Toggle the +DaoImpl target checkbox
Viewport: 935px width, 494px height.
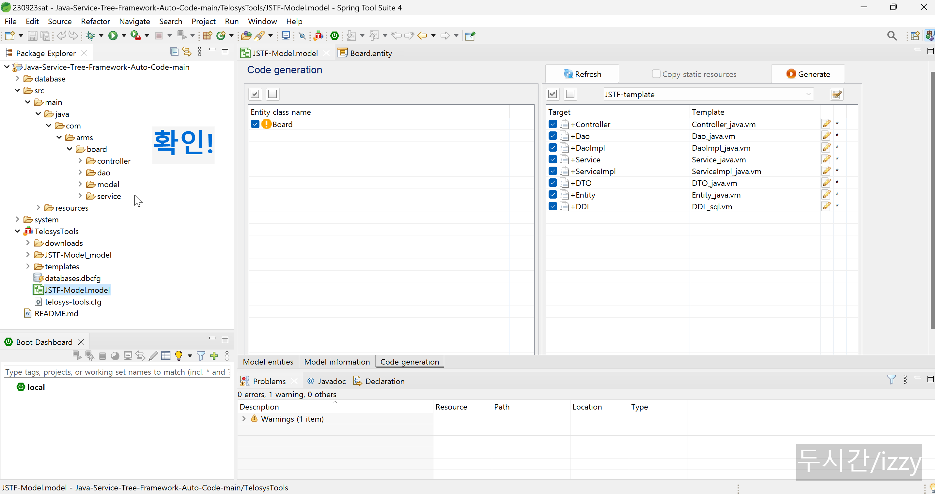(x=553, y=148)
